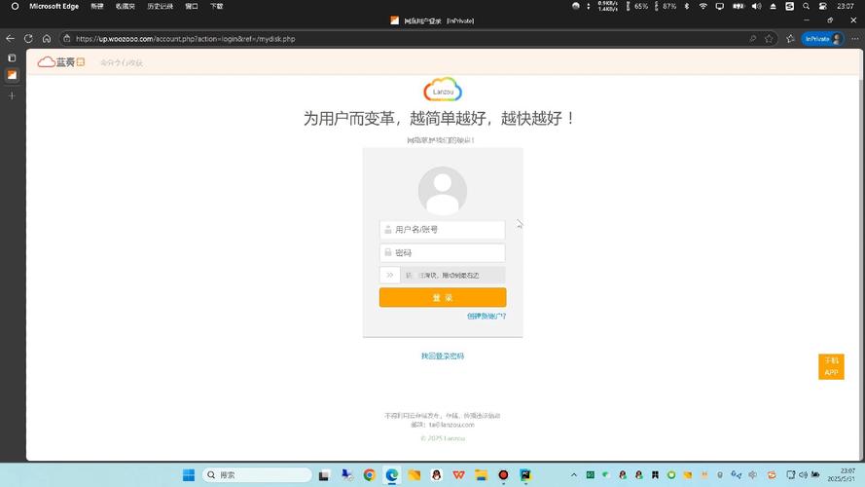Open a new tab with plus icon
This screenshot has height=487, width=865.
point(12,95)
